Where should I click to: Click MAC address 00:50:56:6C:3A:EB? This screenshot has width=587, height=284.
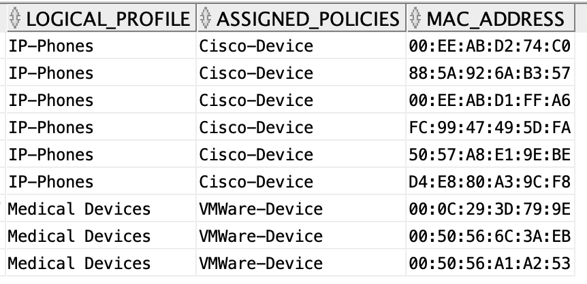coord(490,236)
